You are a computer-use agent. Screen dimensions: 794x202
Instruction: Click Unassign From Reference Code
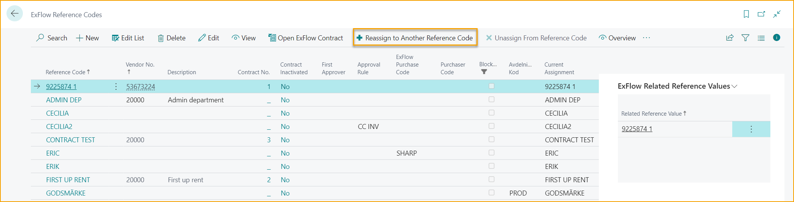click(x=536, y=38)
